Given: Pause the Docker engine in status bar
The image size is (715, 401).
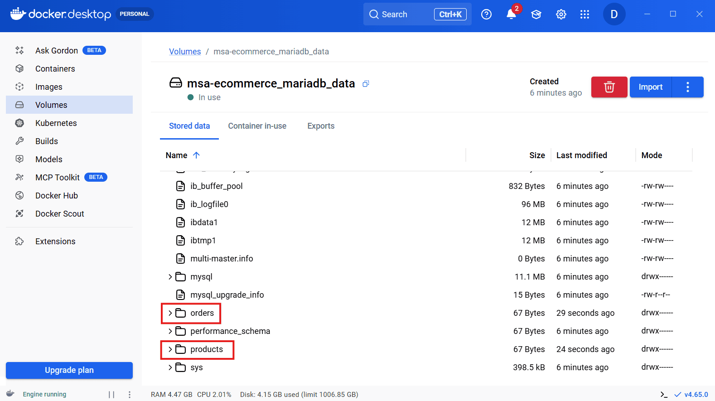Looking at the screenshot, I should [x=111, y=395].
